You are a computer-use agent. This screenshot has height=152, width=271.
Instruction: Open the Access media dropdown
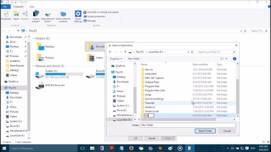[36, 16]
